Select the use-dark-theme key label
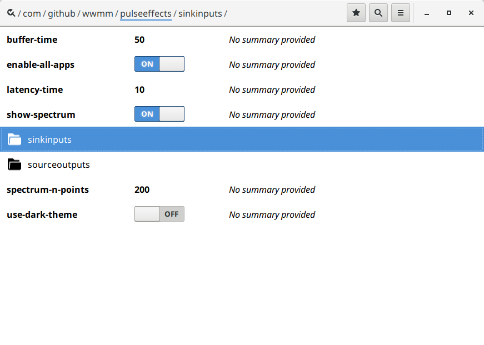 [42, 214]
